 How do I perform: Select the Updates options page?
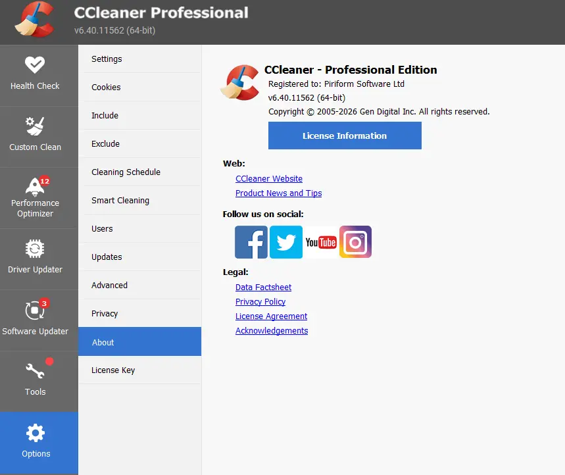[x=139, y=257]
